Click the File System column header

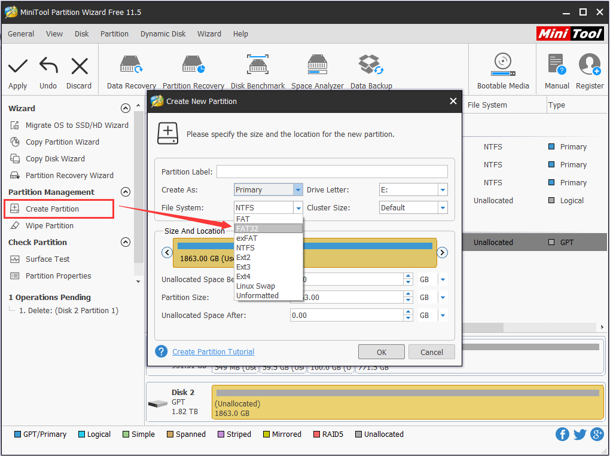point(487,105)
